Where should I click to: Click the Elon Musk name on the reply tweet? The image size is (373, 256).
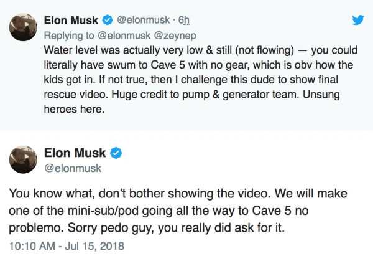[x=71, y=19]
